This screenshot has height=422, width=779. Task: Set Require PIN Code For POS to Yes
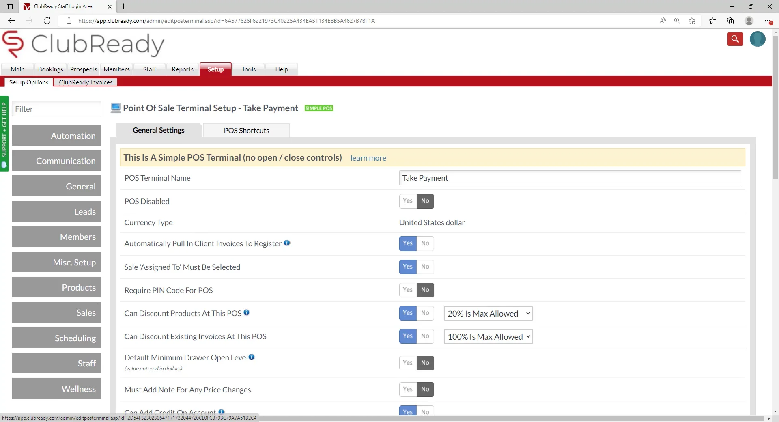(408, 290)
